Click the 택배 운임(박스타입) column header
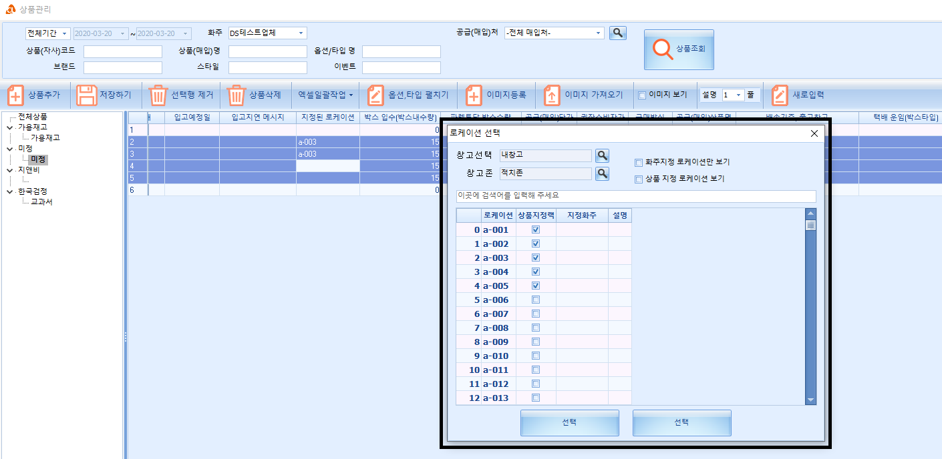Image resolution: width=942 pixels, height=459 pixels. (x=900, y=117)
